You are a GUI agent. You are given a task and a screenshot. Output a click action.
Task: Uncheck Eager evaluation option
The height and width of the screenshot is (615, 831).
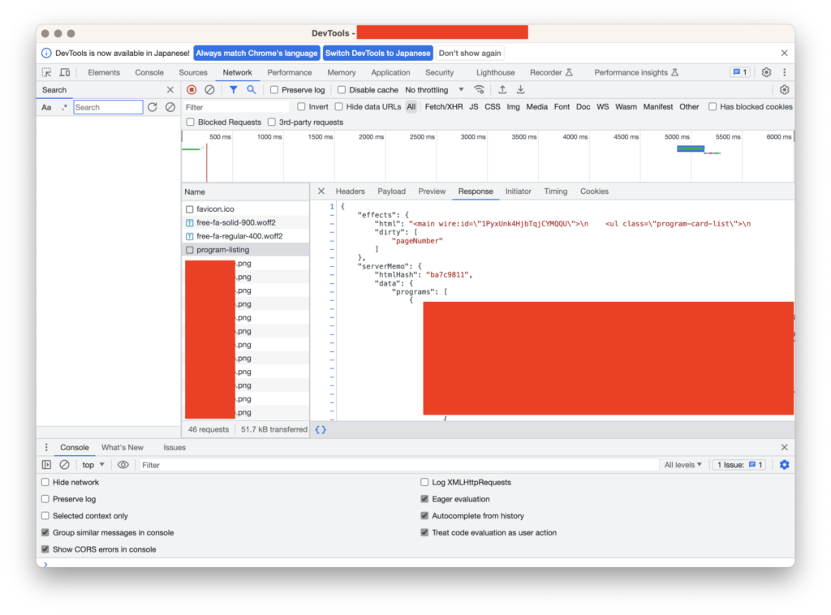click(x=424, y=499)
